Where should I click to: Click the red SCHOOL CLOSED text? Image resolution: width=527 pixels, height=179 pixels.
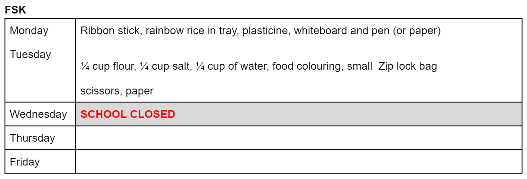(x=128, y=114)
